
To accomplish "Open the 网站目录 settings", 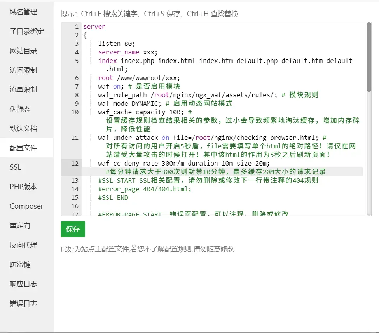I will pos(23,51).
